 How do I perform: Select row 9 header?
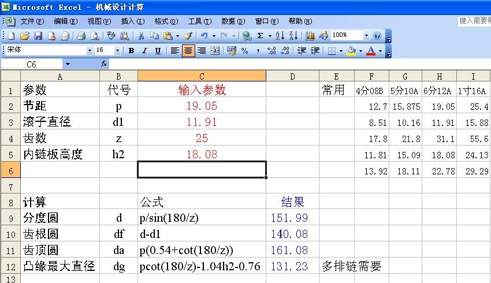[x=10, y=218]
